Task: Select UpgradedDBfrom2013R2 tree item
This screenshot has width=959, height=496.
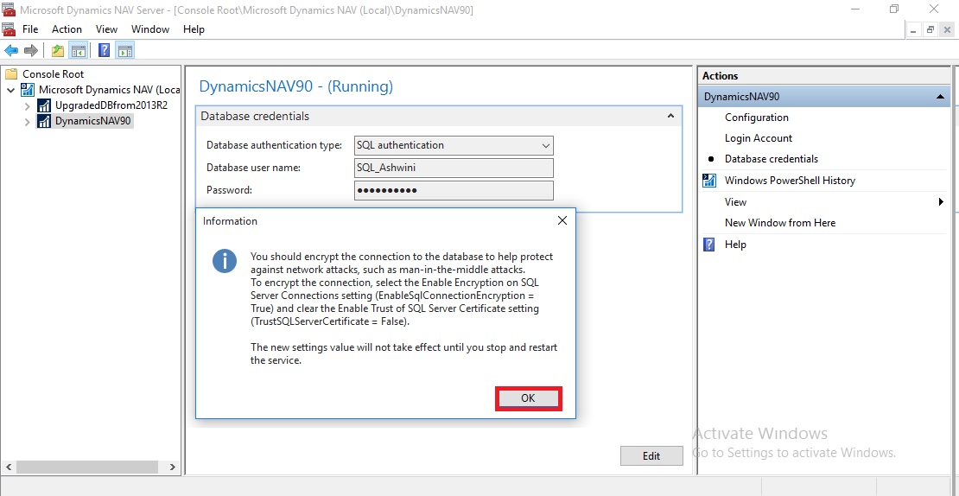Action: tap(111, 105)
